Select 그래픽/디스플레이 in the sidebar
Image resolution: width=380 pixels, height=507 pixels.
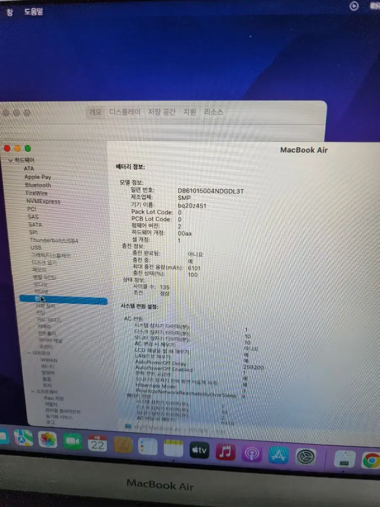click(51, 255)
